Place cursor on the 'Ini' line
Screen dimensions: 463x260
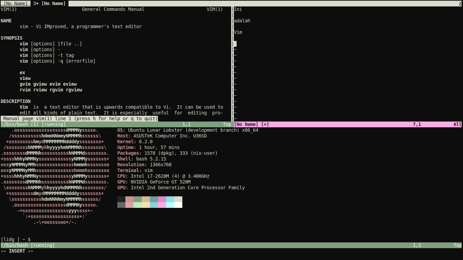pyautogui.click(x=238, y=9)
